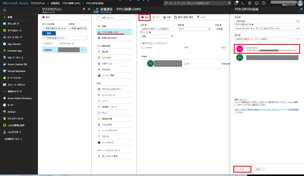Select ポリシー menu item
The height and width of the screenshot is (176, 304).
click(114, 113)
